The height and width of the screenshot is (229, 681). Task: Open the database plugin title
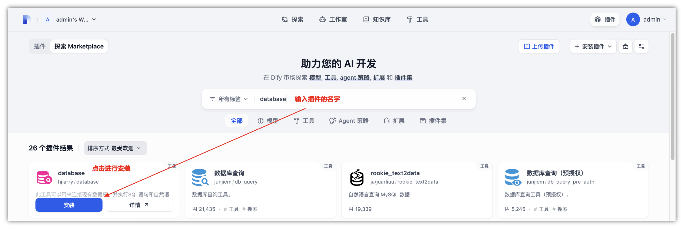coord(71,173)
